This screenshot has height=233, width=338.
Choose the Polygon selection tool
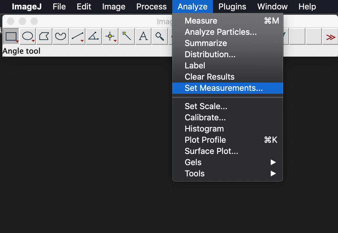(44, 37)
